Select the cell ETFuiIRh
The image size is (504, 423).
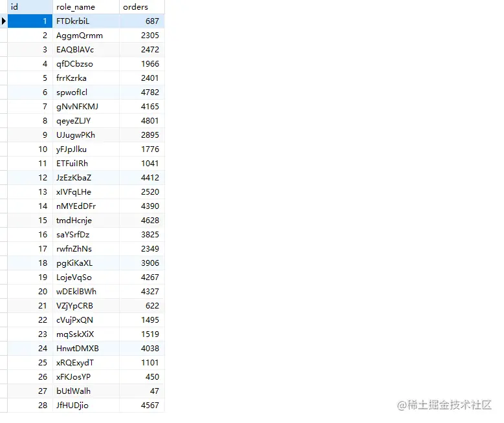(x=86, y=163)
